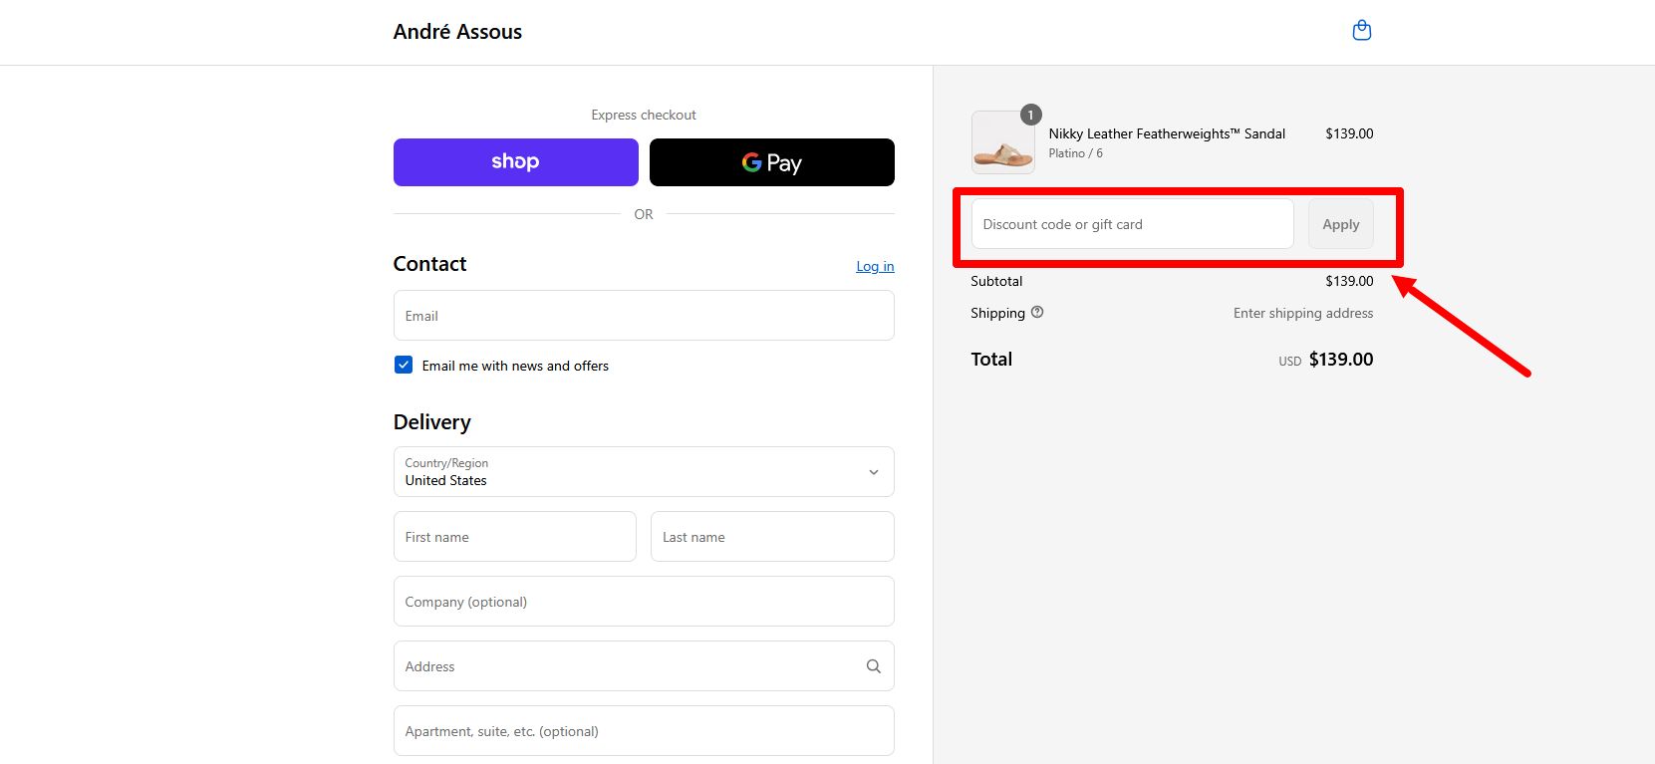Click the André Assous store name

[457, 32]
